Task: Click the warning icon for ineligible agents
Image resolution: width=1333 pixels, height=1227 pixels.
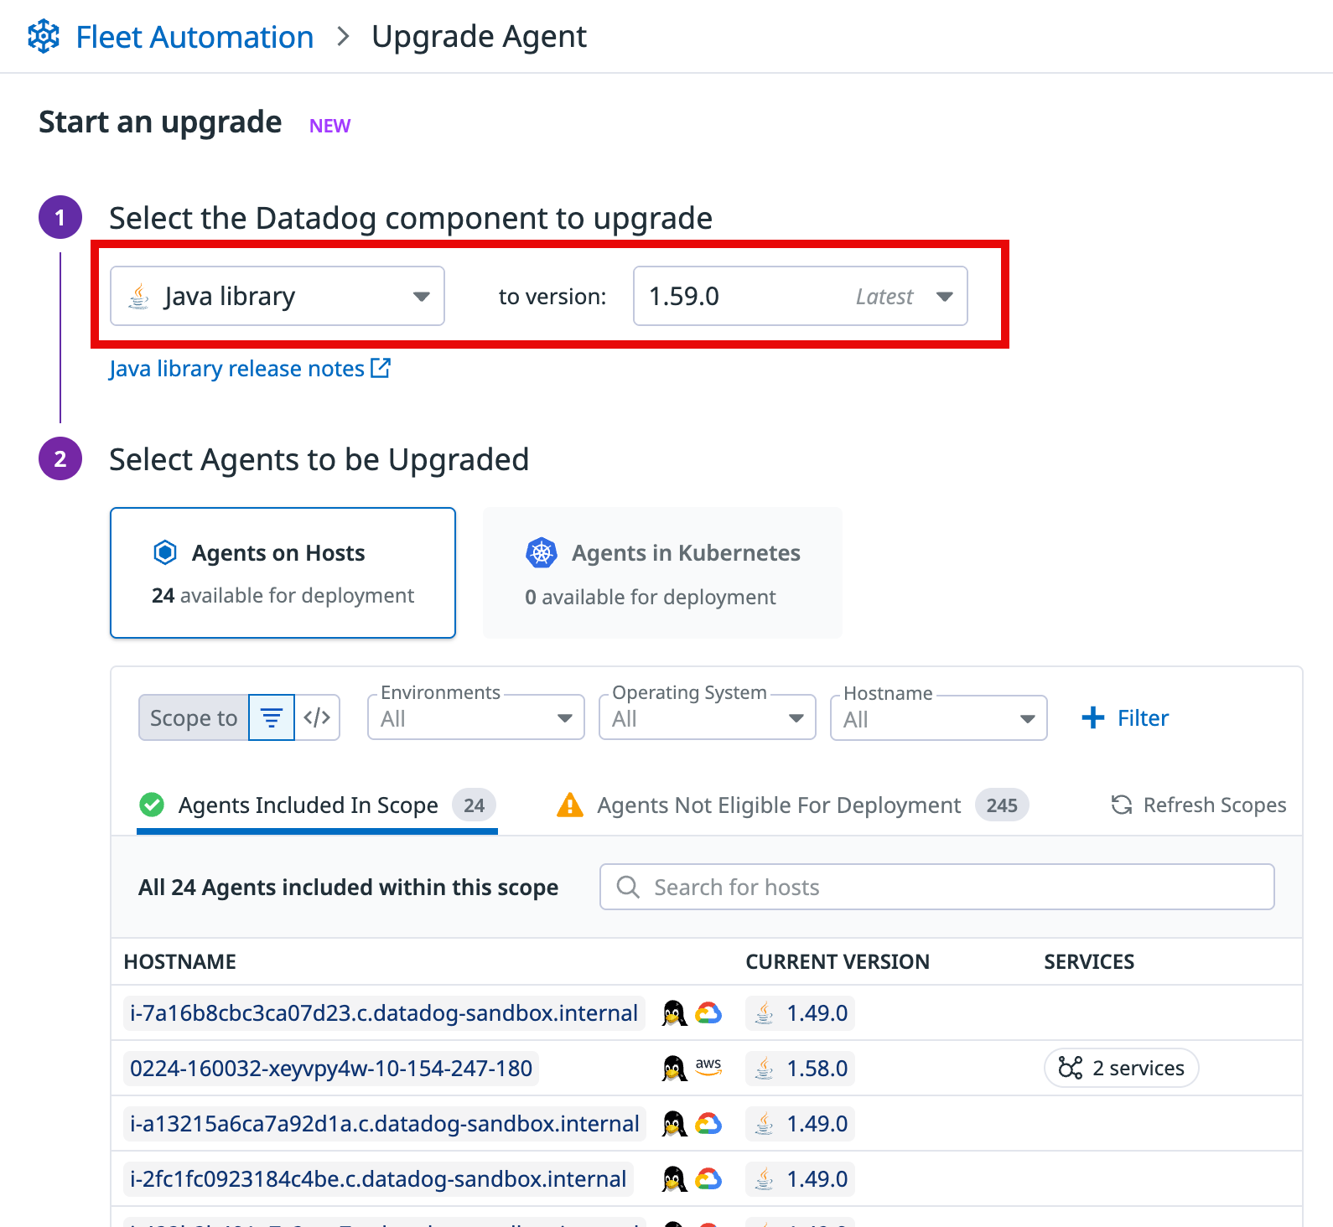Action: pyautogui.click(x=570, y=805)
